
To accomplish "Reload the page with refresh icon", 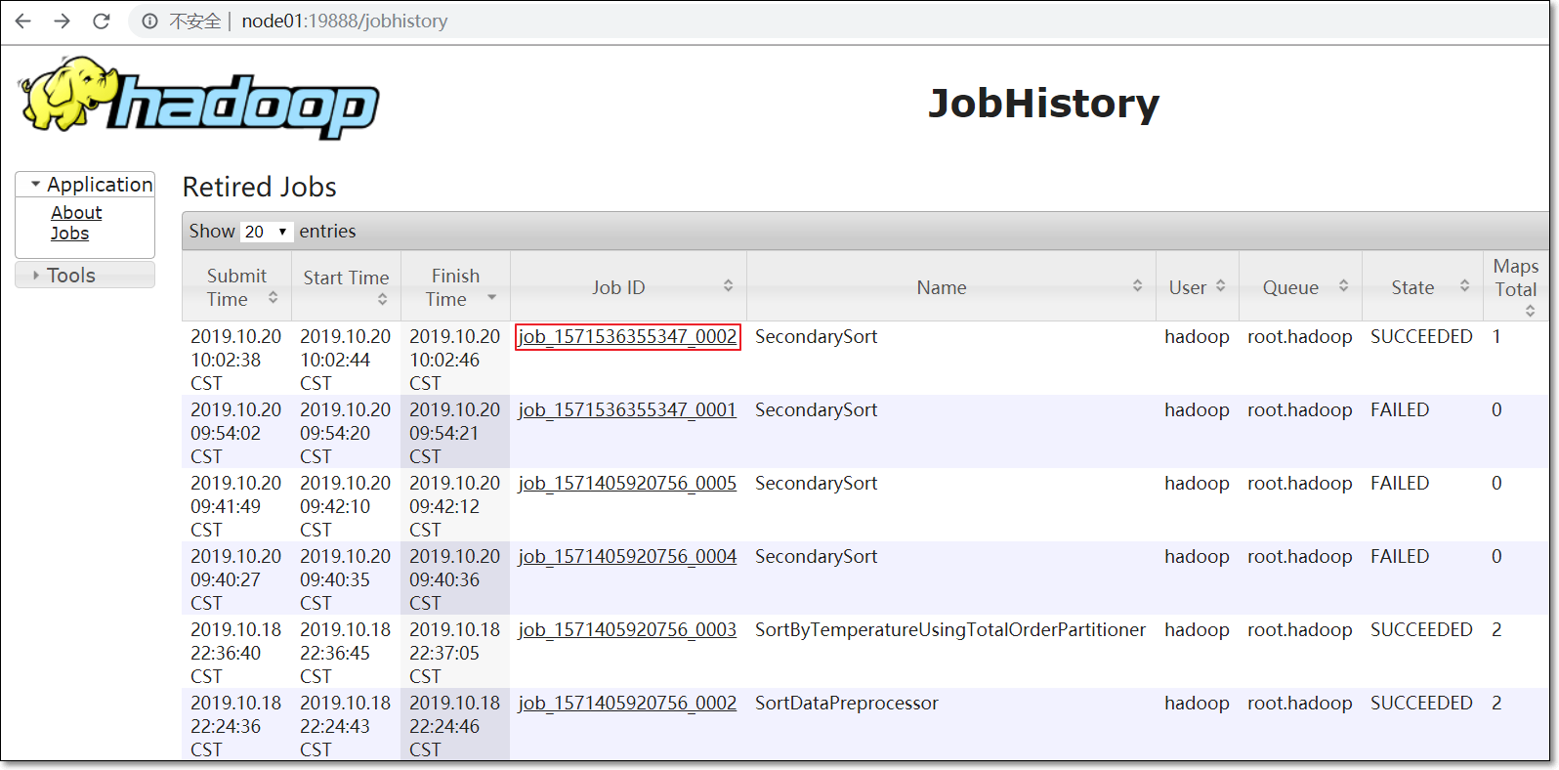I will click(102, 21).
